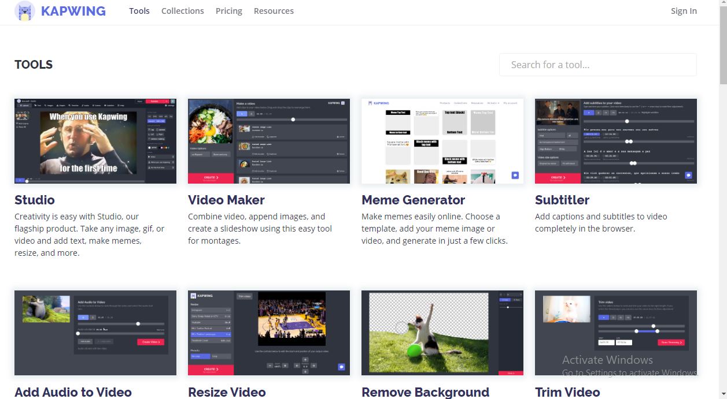Click the Create Video button in Add Audio thumbnail
This screenshot has width=727, height=399.
pos(150,342)
